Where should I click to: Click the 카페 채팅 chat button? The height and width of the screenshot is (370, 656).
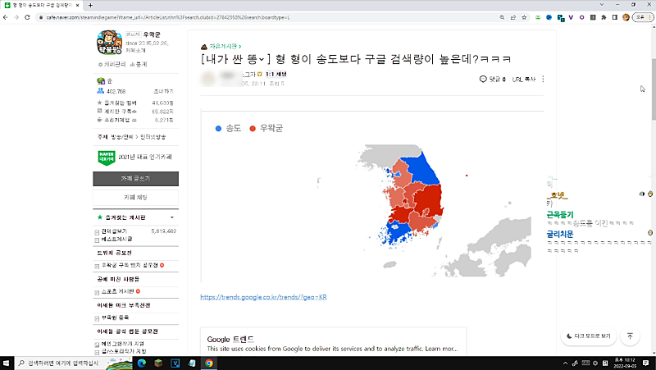click(x=135, y=198)
